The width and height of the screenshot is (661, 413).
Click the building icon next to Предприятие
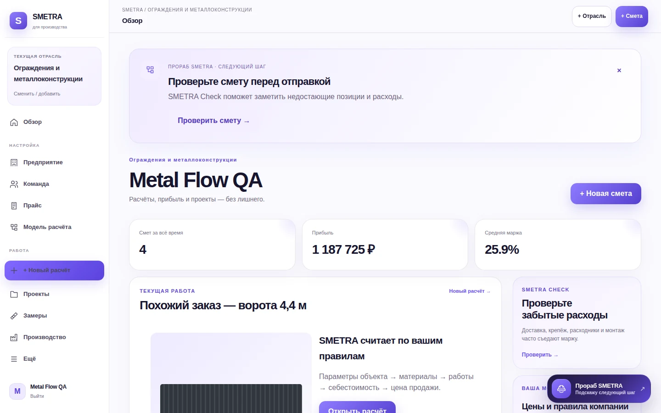coord(14,162)
